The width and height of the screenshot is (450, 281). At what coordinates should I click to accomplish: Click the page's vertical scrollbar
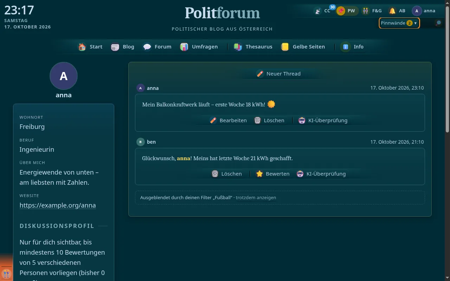[448, 70]
